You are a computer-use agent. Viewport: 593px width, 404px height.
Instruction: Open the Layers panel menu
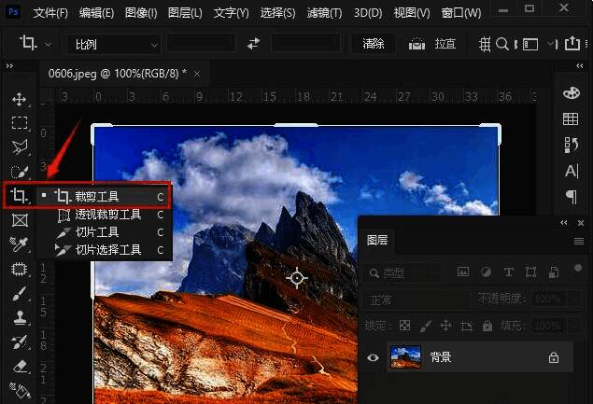click(579, 241)
